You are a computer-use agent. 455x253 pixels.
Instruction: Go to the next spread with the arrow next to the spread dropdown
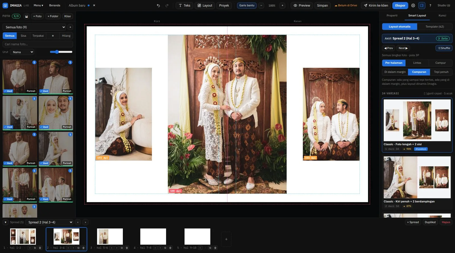pos(85,222)
